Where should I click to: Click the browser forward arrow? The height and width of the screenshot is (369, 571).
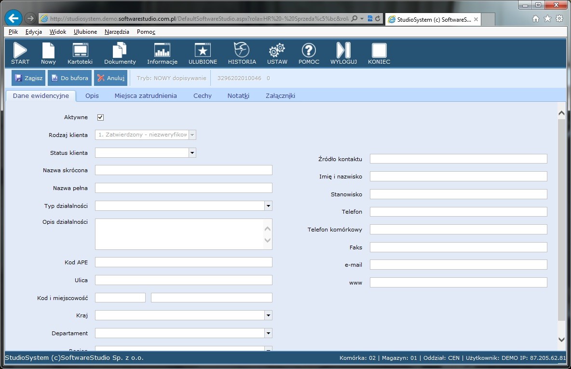click(30, 18)
